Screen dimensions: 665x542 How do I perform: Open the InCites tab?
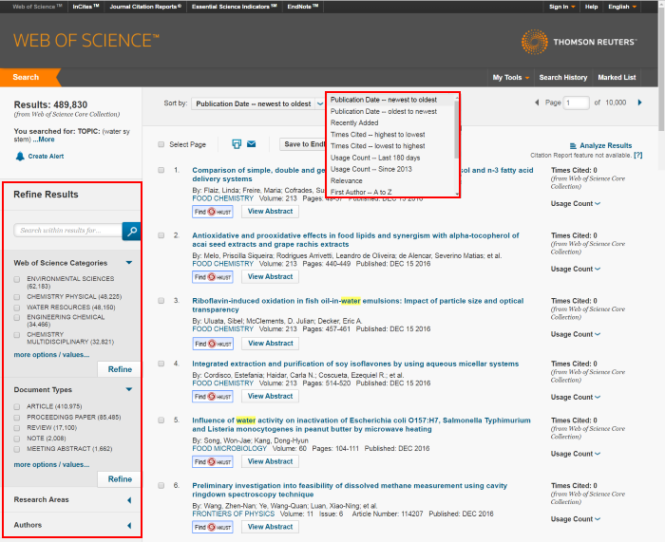pyautogui.click(x=85, y=7)
